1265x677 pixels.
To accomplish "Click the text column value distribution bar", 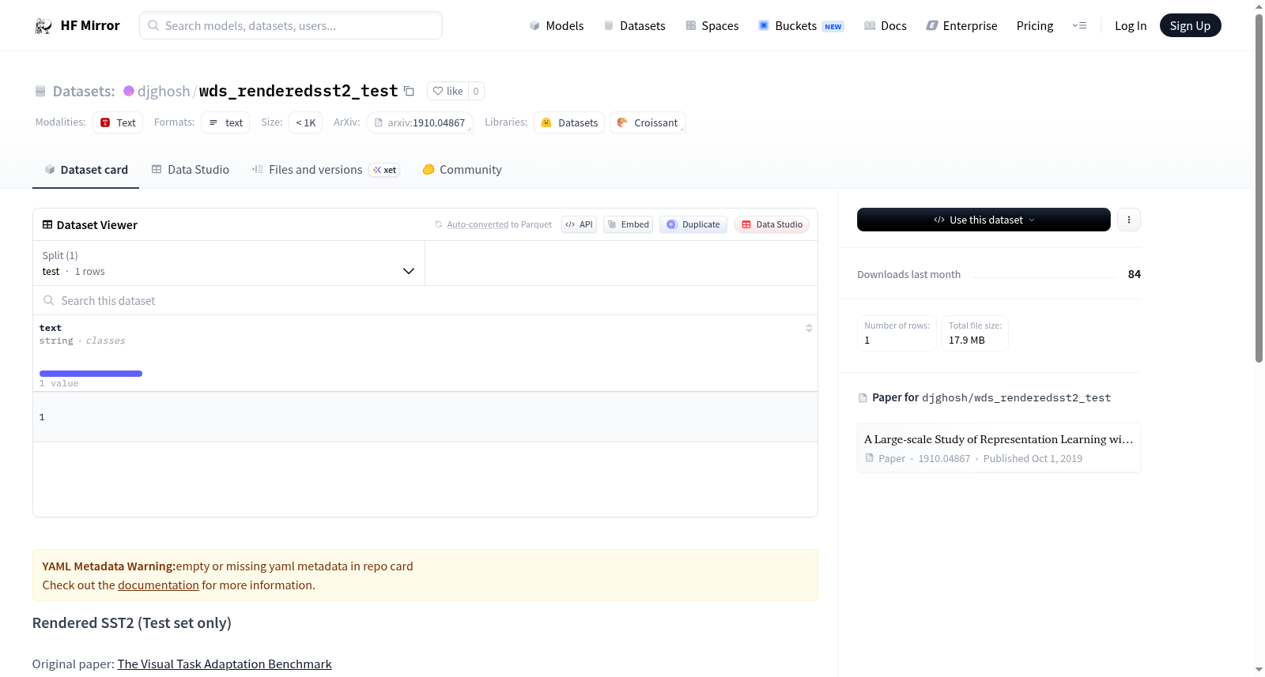I will 91,374.
